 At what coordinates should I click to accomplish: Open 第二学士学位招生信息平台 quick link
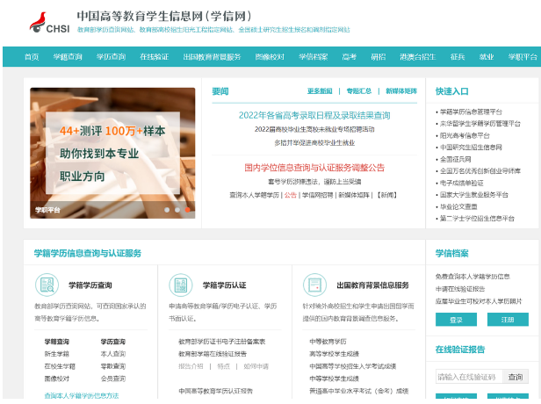(477, 219)
